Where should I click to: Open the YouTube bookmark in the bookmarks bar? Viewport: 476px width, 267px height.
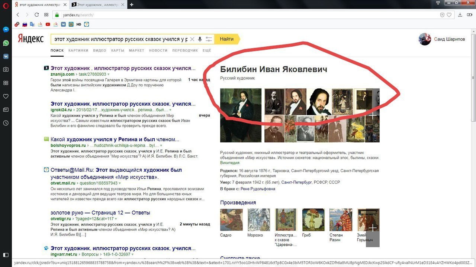48,24
